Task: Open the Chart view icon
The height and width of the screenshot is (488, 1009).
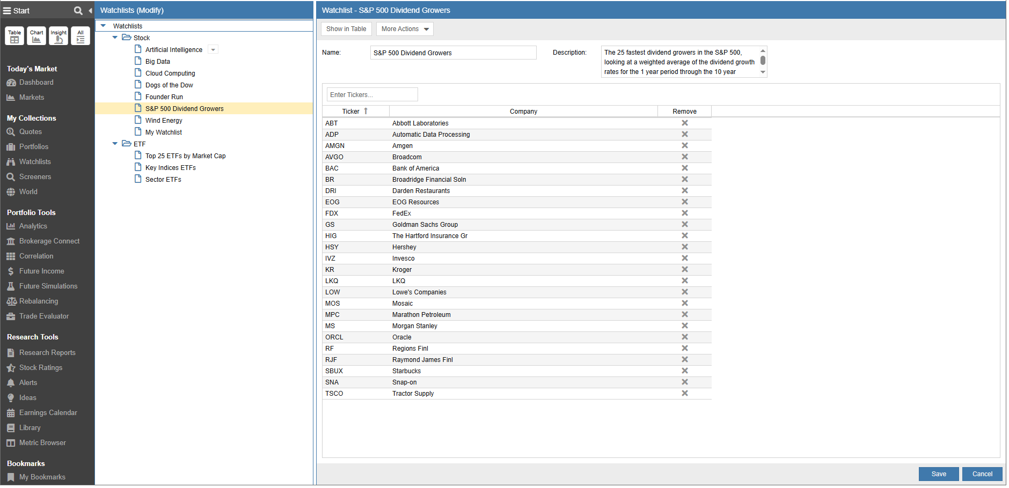Action: (x=36, y=36)
